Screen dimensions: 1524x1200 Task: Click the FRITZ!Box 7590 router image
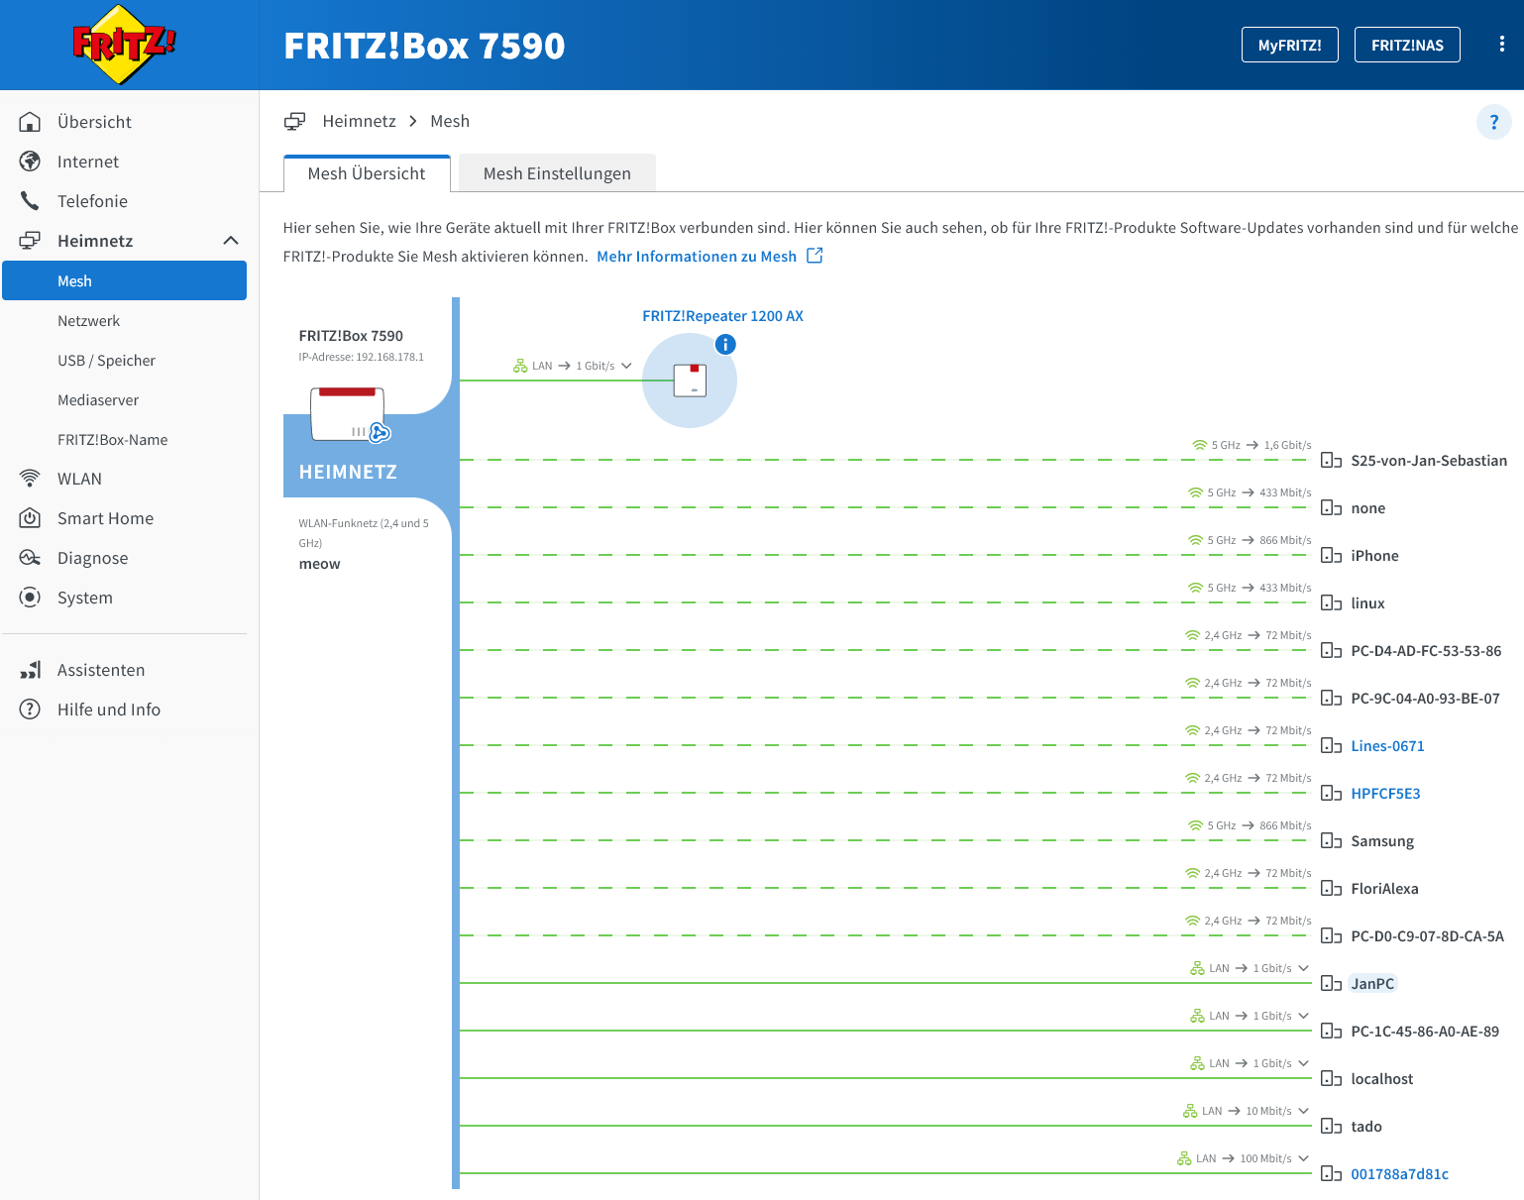point(348,413)
